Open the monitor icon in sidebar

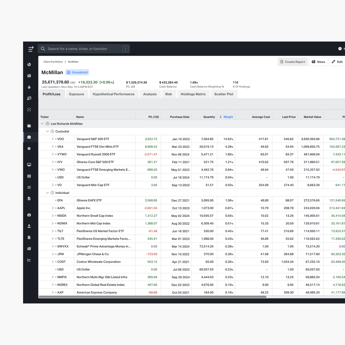click(29, 165)
